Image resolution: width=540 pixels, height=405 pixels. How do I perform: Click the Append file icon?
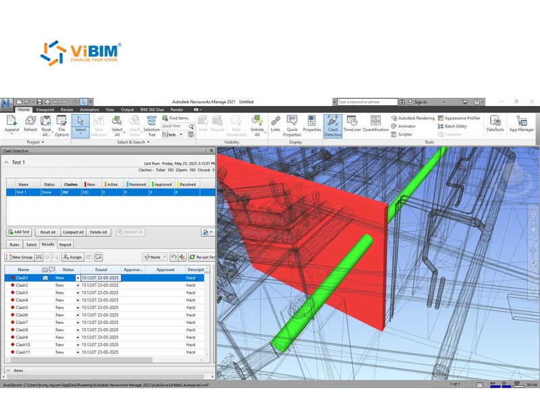click(11, 124)
